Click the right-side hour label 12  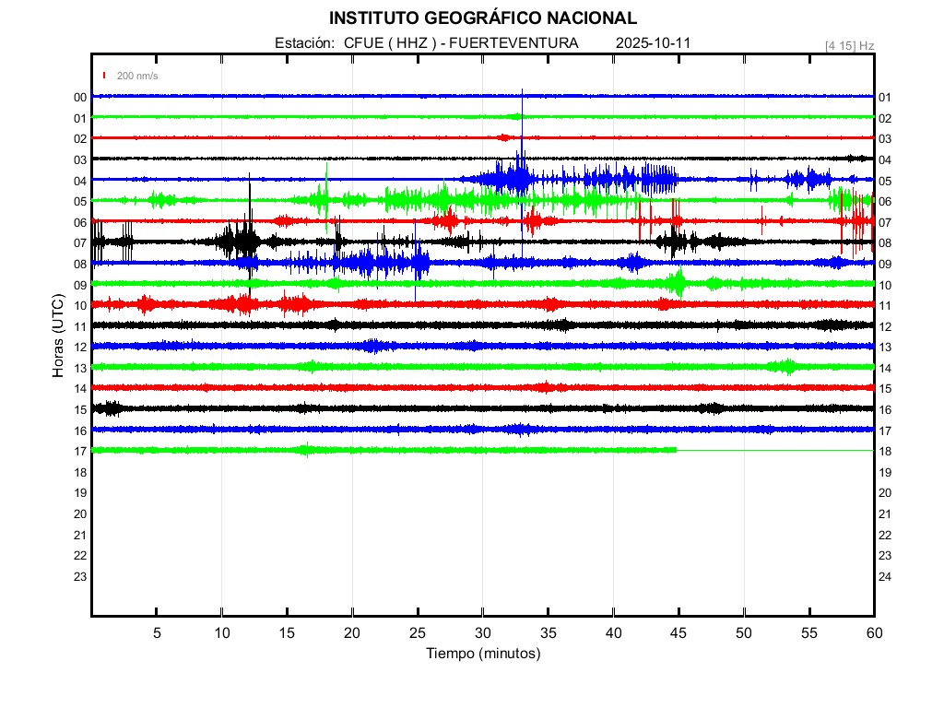point(885,326)
